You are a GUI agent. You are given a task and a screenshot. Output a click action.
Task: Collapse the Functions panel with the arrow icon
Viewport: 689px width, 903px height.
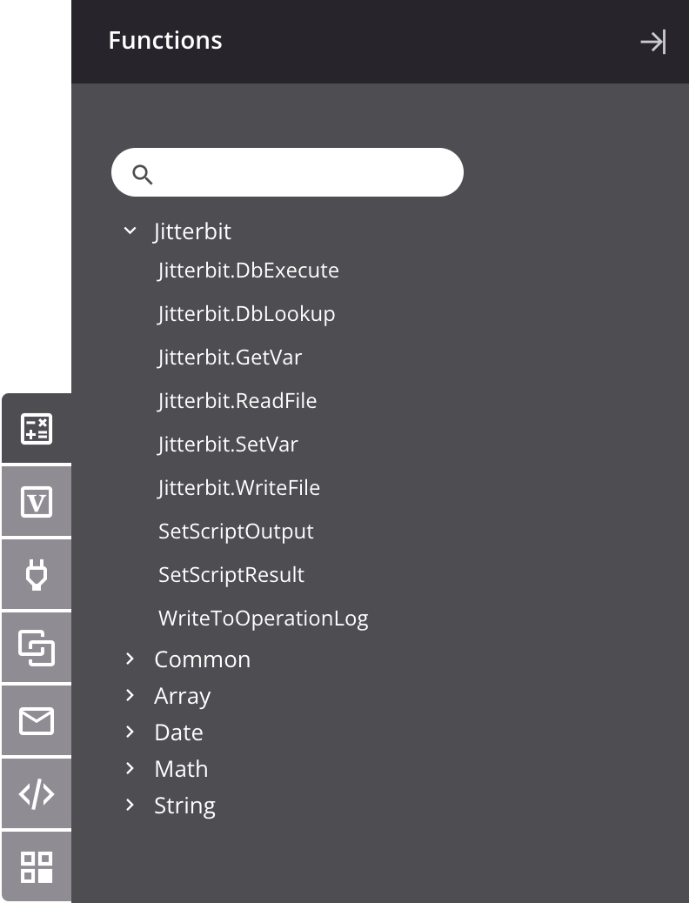pyautogui.click(x=653, y=42)
